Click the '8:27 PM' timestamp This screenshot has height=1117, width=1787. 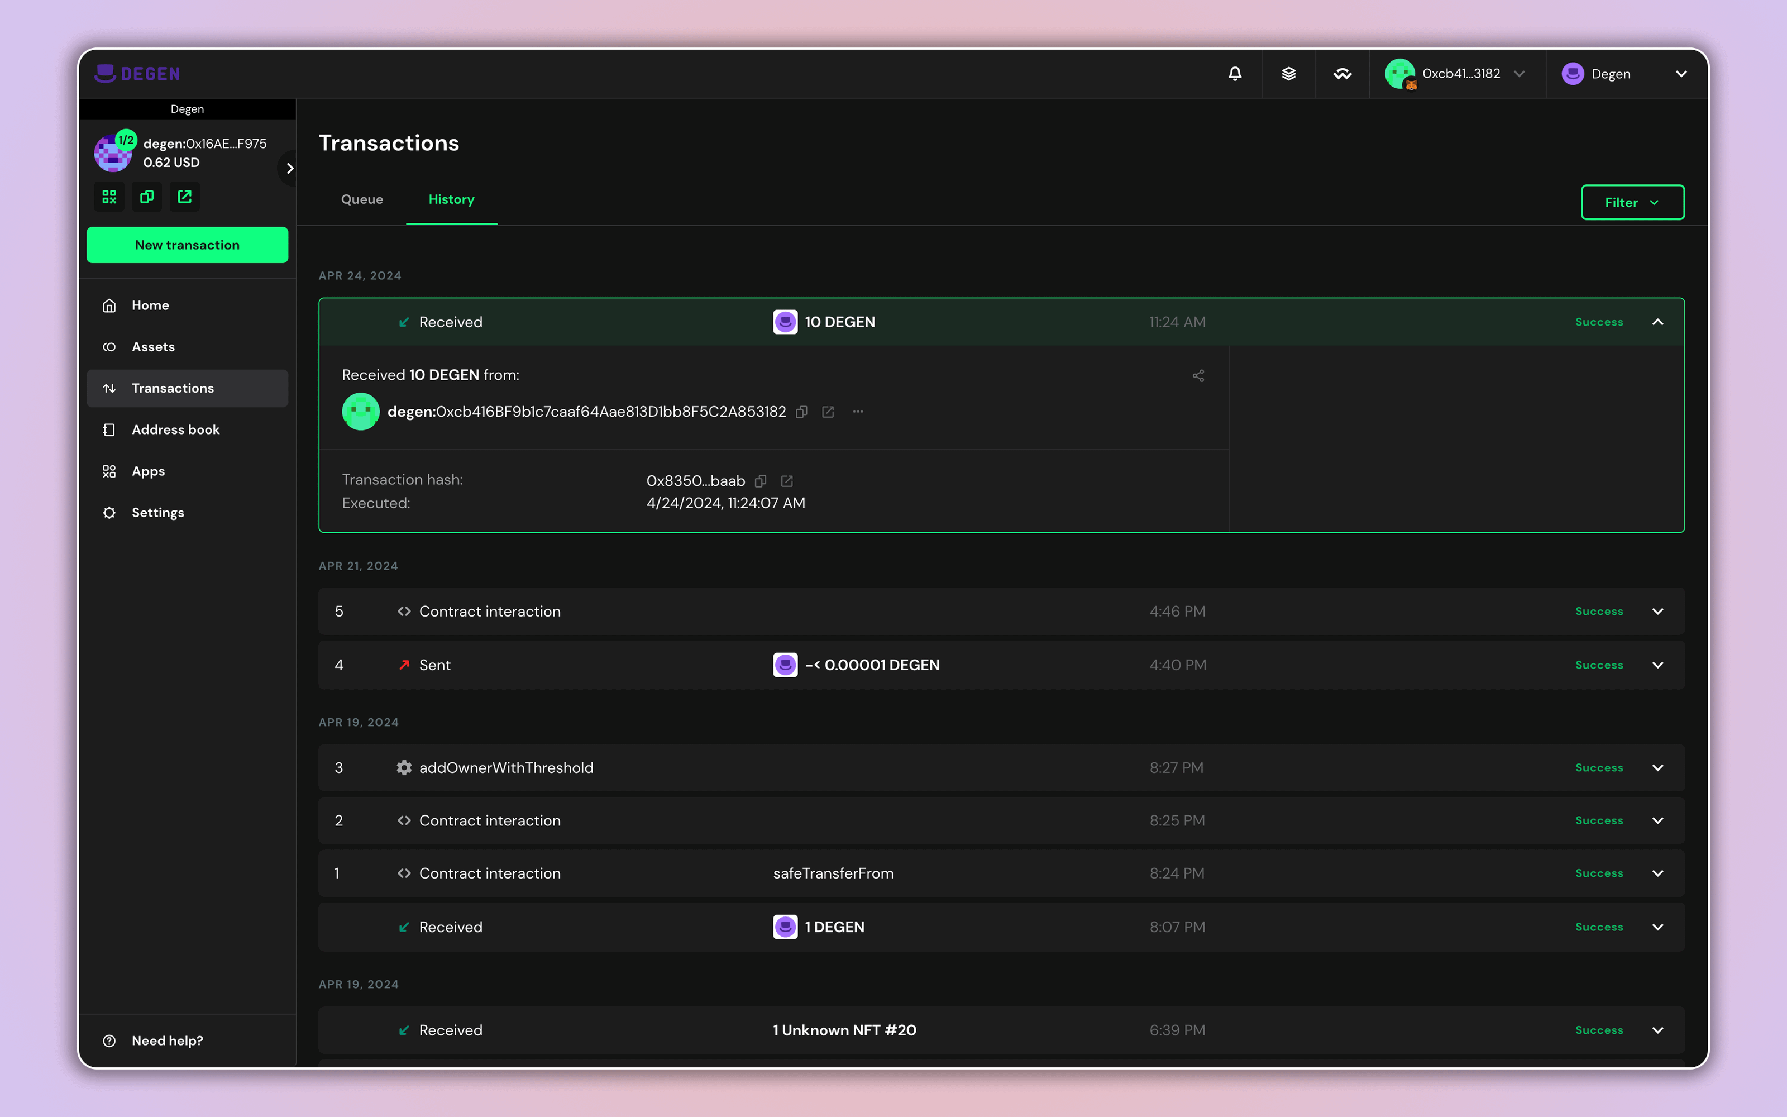pos(1176,767)
